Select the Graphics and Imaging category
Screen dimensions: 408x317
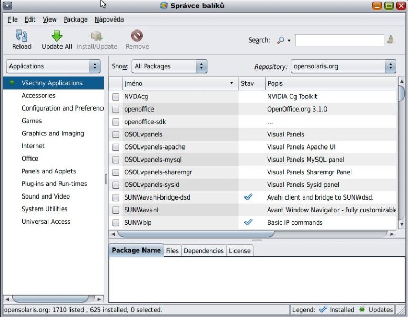click(x=53, y=133)
